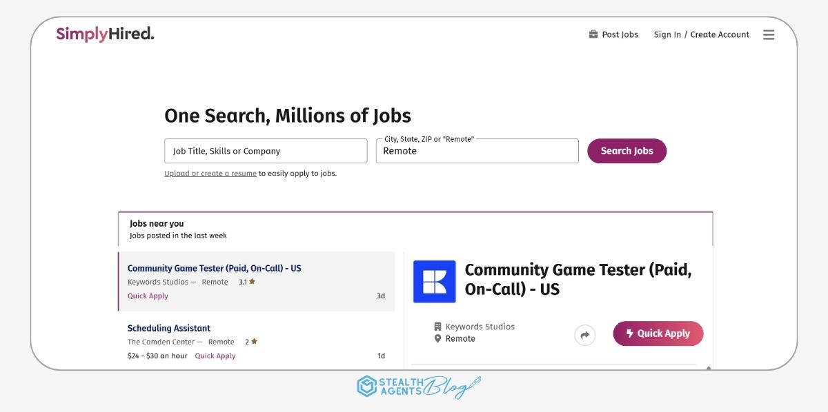Click the Stealth Agents Blog logo
This screenshot has width=828, height=412.
point(416,387)
